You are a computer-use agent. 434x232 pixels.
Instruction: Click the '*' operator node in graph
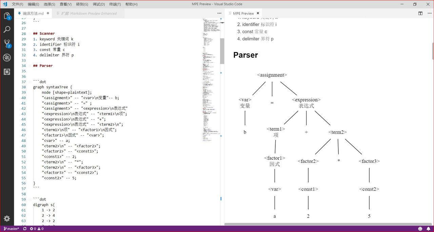[339, 161]
